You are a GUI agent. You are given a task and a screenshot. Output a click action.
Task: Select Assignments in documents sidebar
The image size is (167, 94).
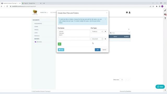point(38,23)
